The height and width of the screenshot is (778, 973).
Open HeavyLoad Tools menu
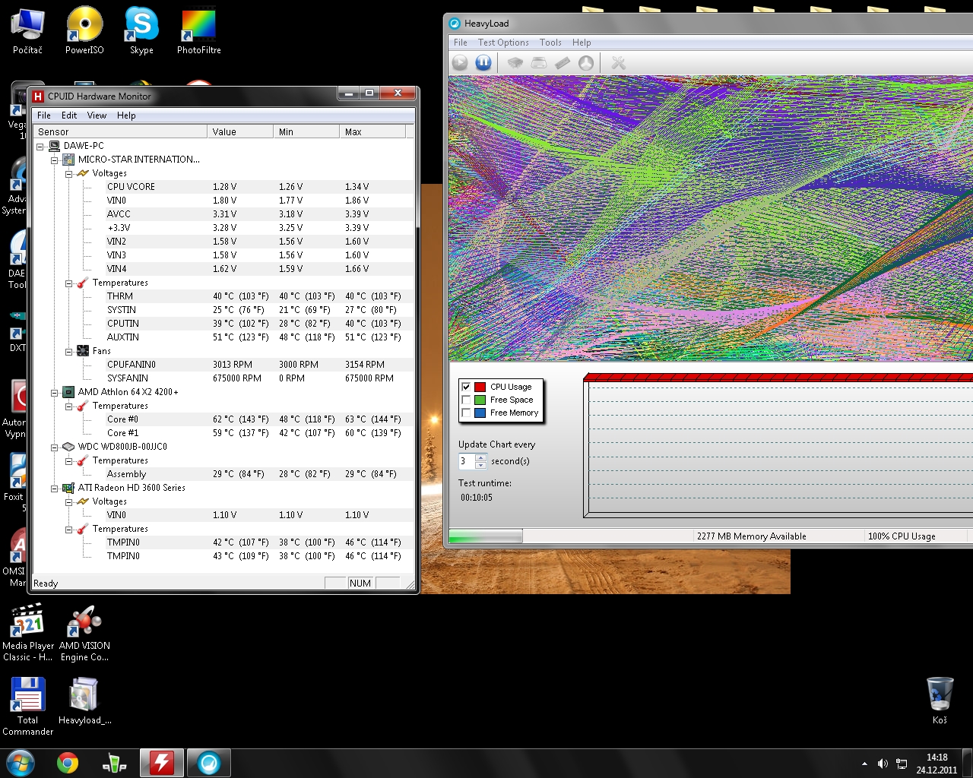(x=550, y=43)
